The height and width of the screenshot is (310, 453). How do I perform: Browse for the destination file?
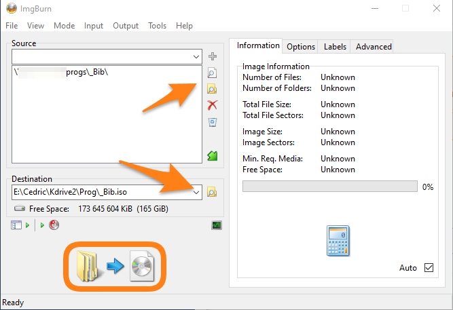pyautogui.click(x=212, y=193)
